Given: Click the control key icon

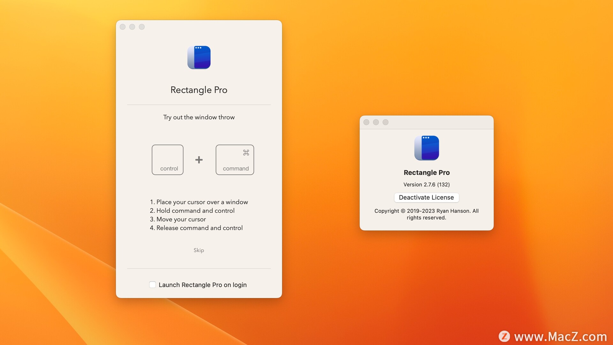Looking at the screenshot, I should [x=168, y=159].
